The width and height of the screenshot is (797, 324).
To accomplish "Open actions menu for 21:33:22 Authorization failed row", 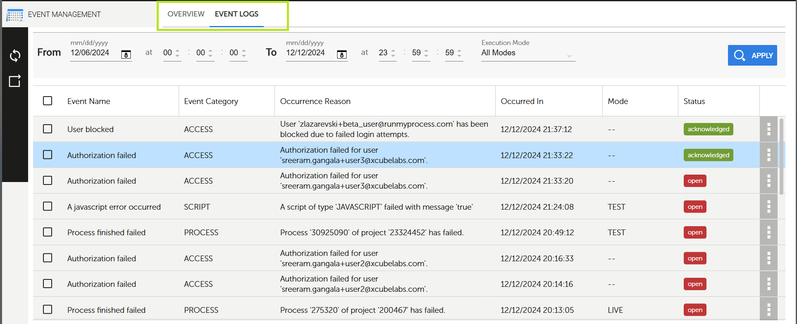I will 769,155.
